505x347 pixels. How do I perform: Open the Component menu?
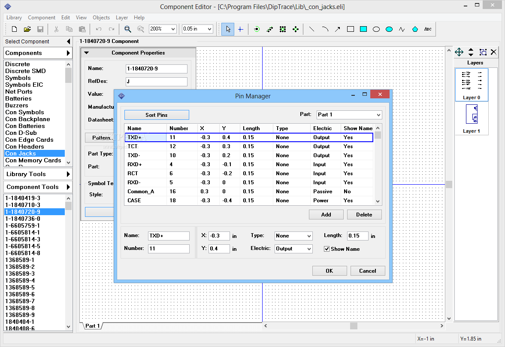click(x=42, y=18)
